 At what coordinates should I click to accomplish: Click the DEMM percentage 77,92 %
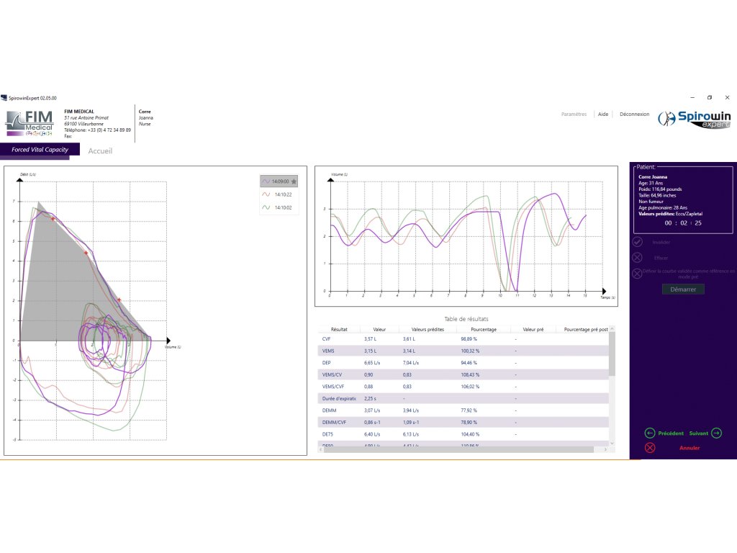[469, 410]
